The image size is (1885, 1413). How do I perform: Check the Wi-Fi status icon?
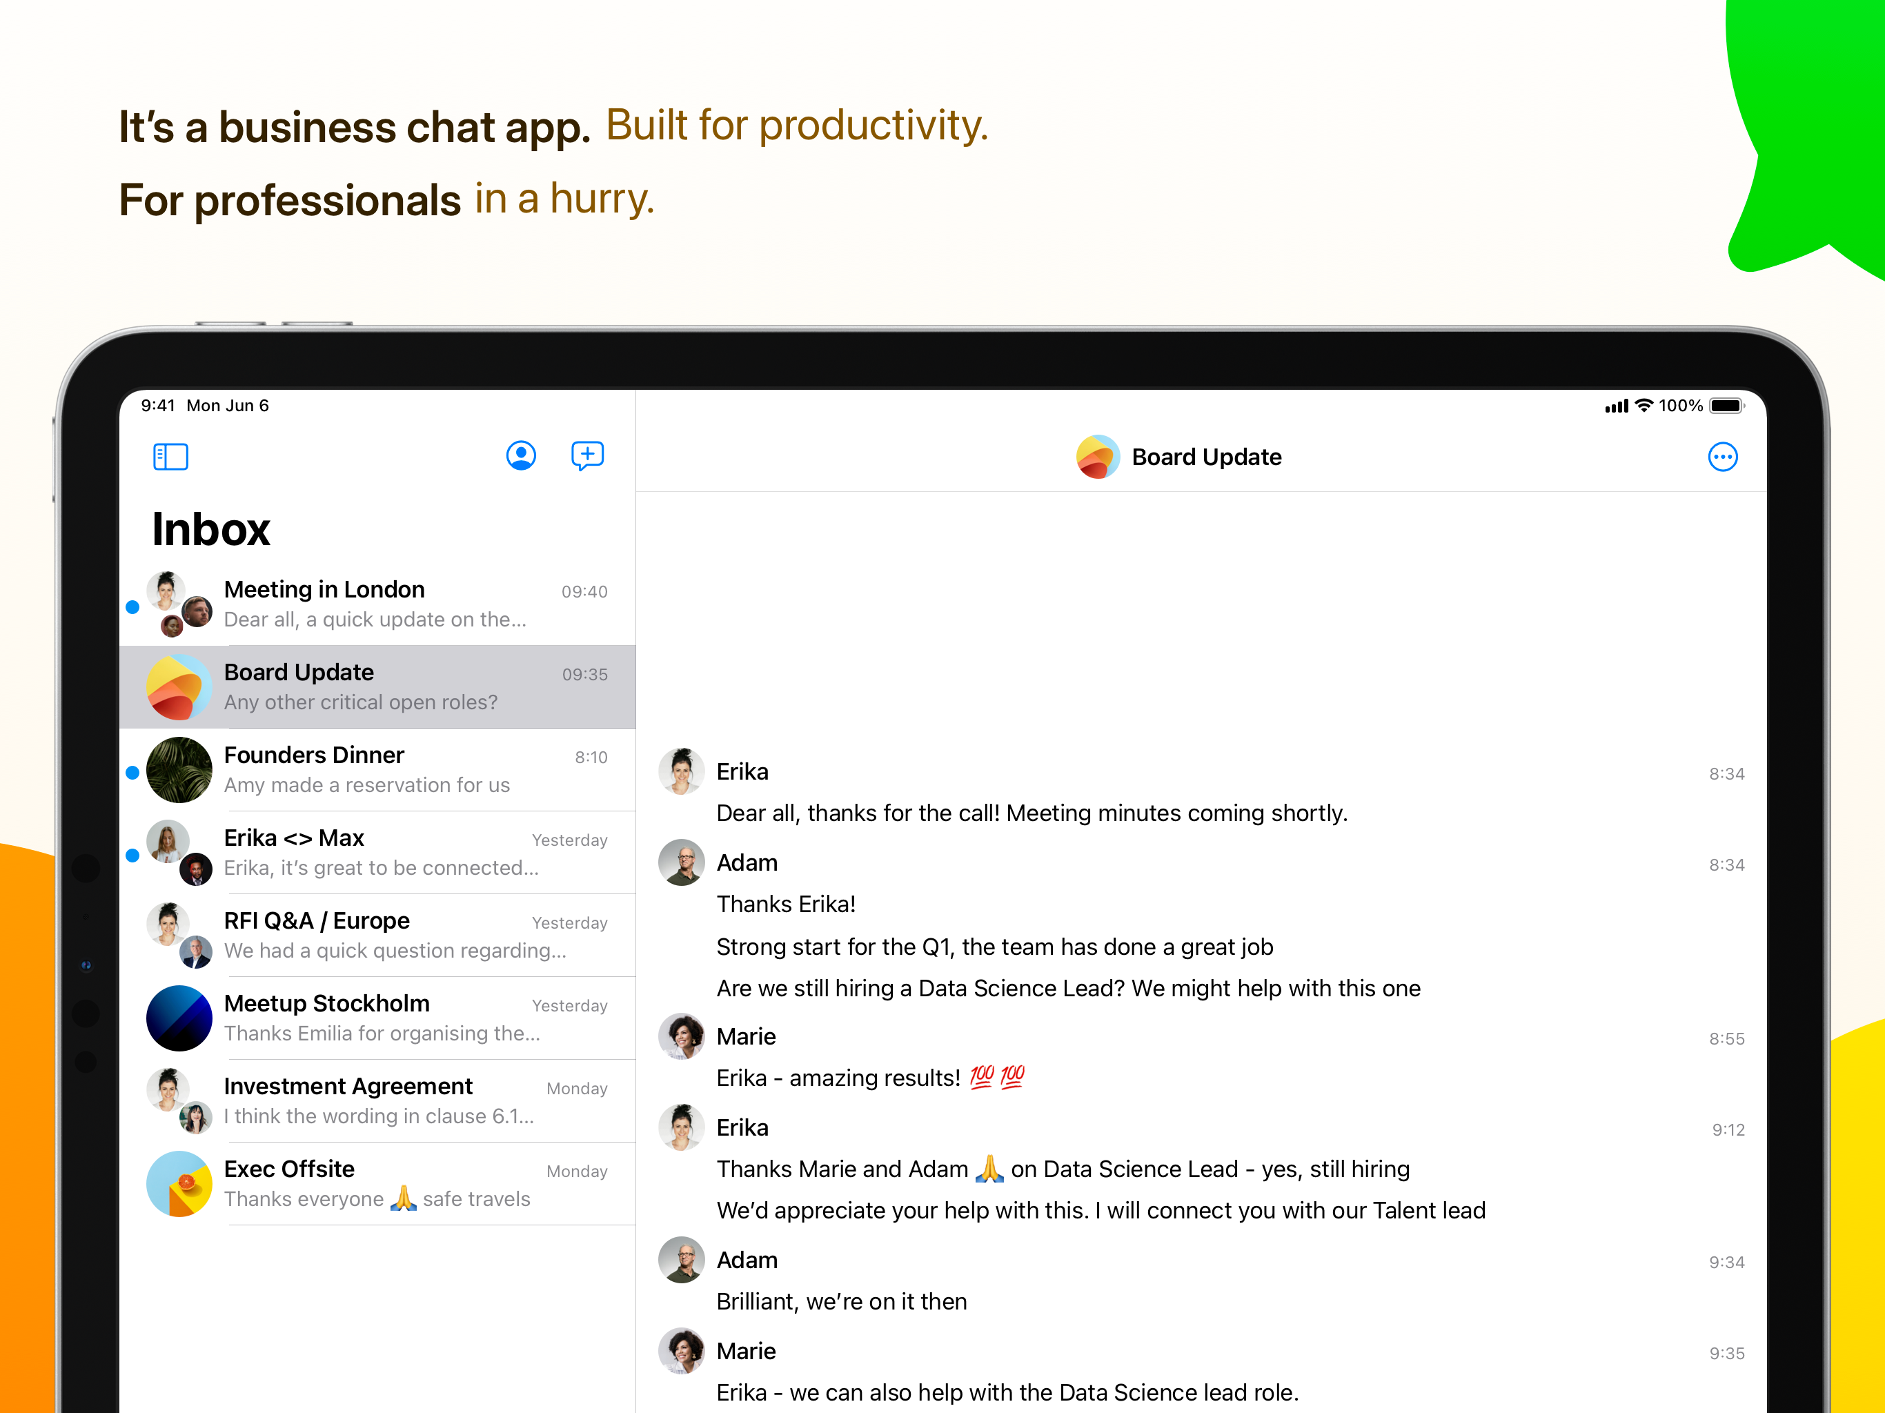pyautogui.click(x=1644, y=406)
